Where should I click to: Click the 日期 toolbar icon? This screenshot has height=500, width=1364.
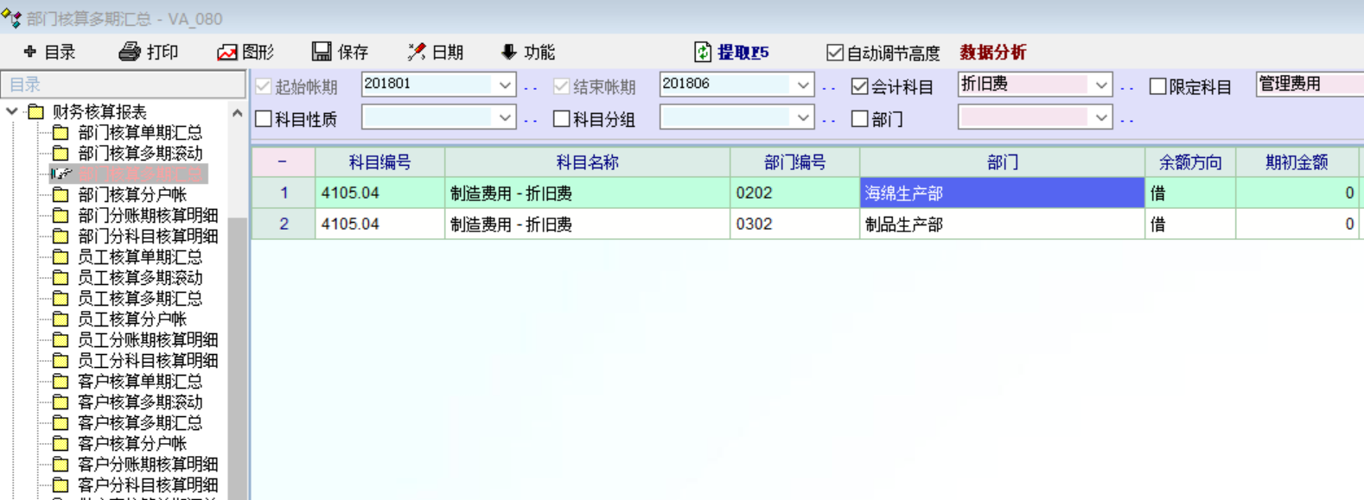tap(417, 52)
